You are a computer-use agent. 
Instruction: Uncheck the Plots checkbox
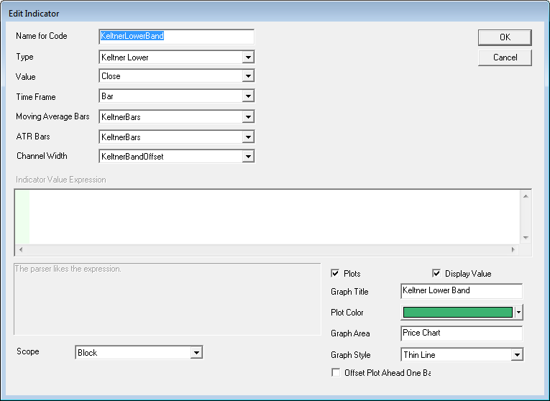[335, 274]
